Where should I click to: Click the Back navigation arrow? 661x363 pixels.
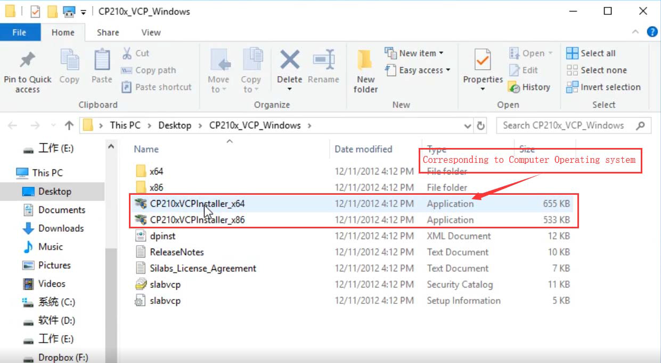pos(13,126)
